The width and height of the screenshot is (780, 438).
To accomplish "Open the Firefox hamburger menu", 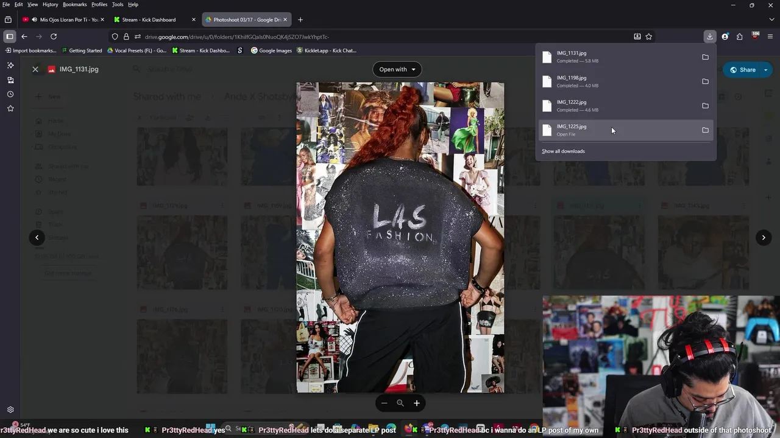I will tap(771, 36).
